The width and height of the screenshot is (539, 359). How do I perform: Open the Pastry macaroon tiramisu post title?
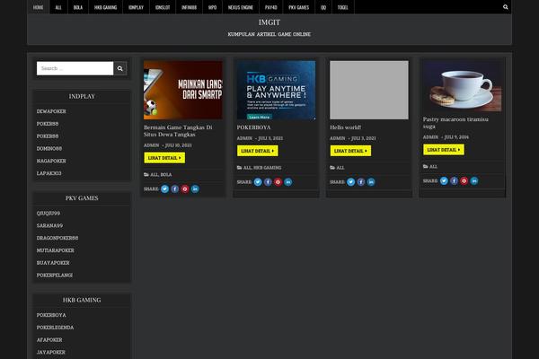pyautogui.click(x=455, y=123)
